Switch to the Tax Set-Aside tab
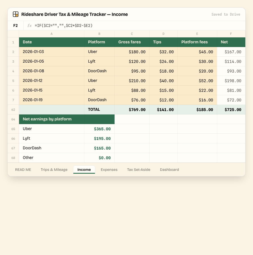Image resolution: width=253 pixels, height=255 pixels. pos(139,170)
